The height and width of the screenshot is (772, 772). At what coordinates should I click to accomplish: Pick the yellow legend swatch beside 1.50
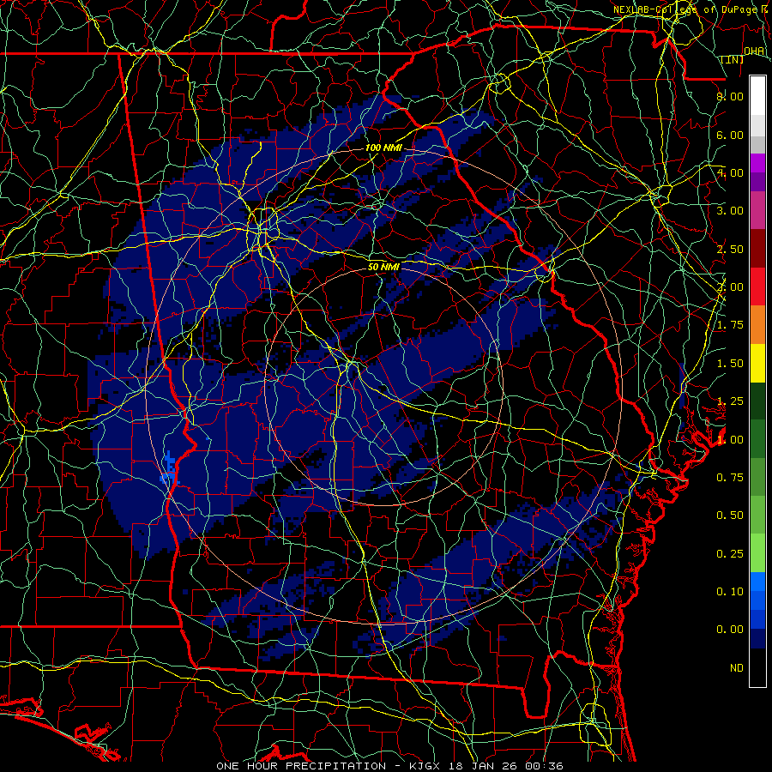click(x=757, y=364)
